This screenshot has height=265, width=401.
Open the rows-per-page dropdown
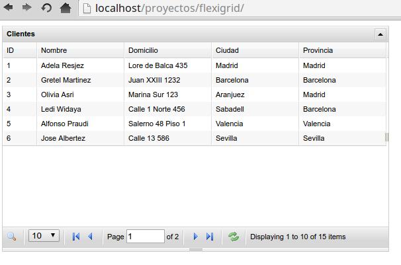[44, 236]
